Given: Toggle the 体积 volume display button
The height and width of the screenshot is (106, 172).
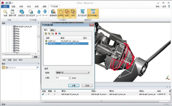Looking at the screenshot, I should click(x=73, y=13).
